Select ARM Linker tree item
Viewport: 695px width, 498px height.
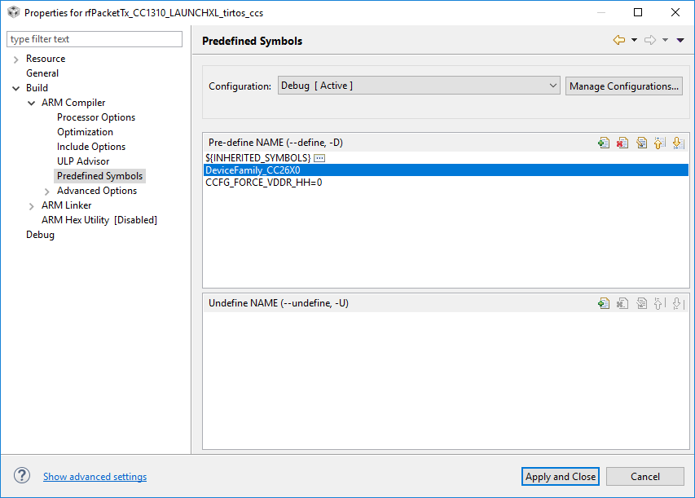(x=67, y=205)
